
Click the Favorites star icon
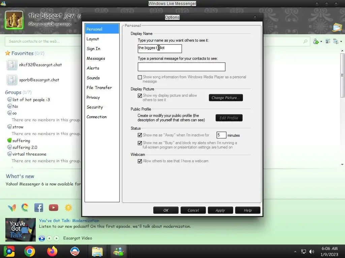tap(8, 53)
